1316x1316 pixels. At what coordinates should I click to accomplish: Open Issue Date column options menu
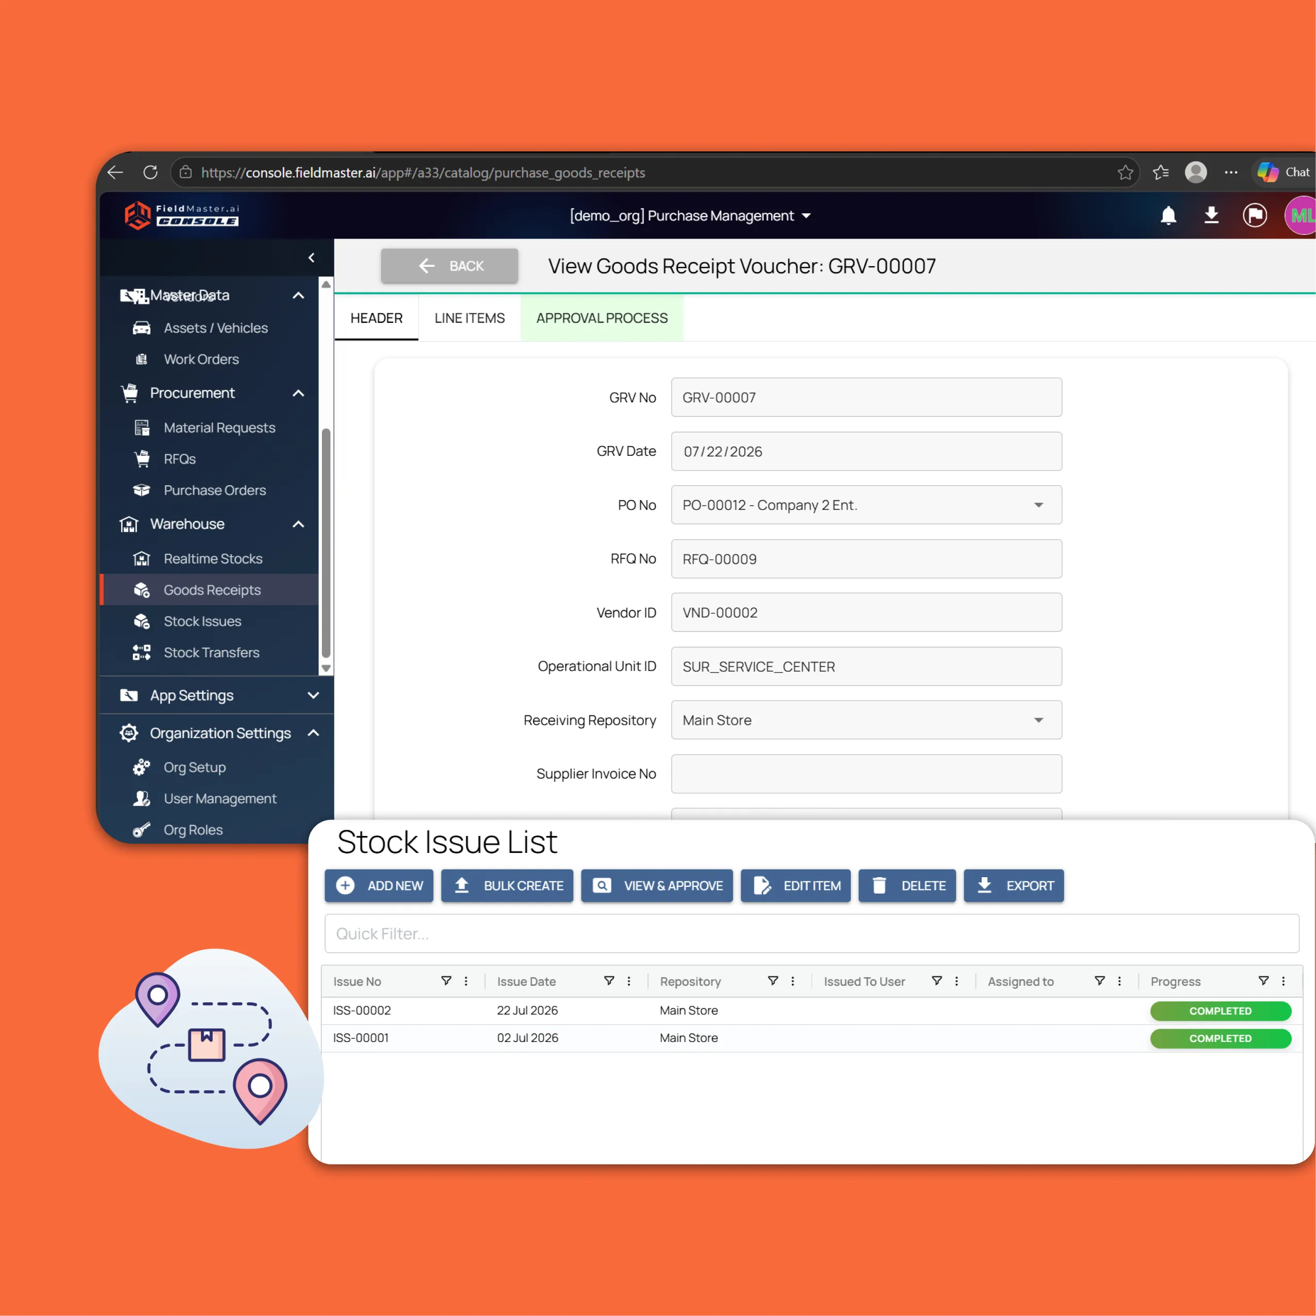(x=629, y=981)
